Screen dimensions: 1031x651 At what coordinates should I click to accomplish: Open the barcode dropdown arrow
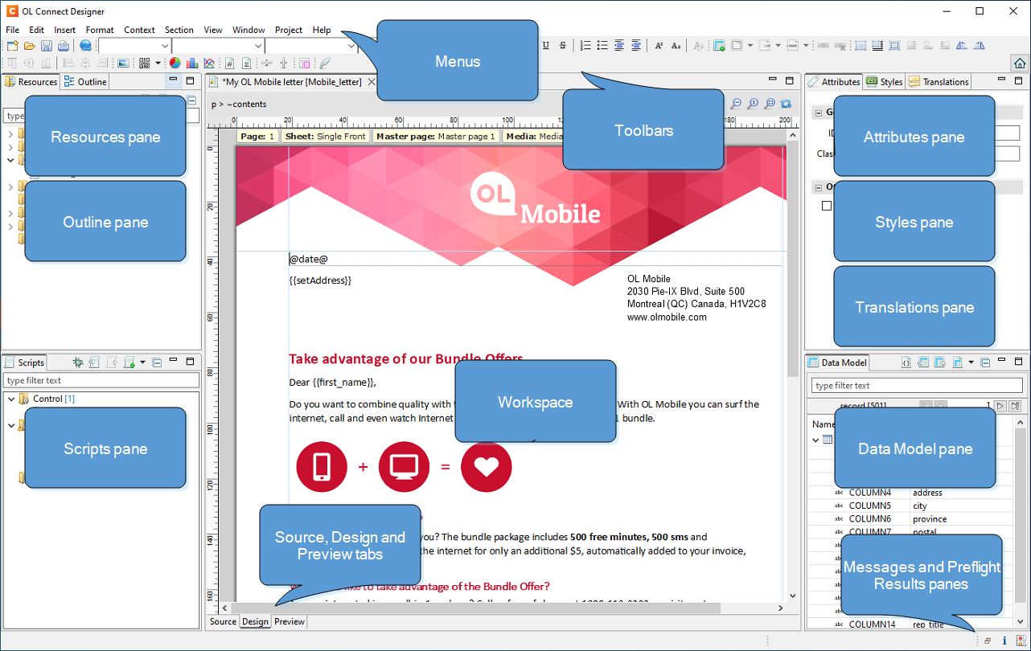pyautogui.click(x=158, y=63)
